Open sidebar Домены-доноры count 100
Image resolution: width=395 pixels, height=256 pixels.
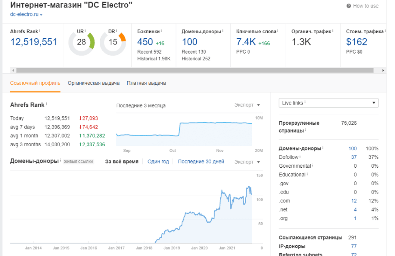353,148
